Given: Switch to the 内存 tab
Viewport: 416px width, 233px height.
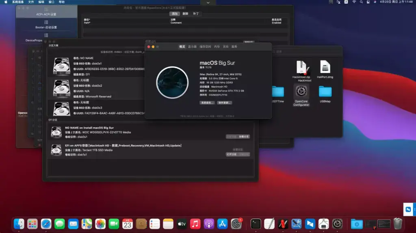Looking at the screenshot, I should [217, 47].
